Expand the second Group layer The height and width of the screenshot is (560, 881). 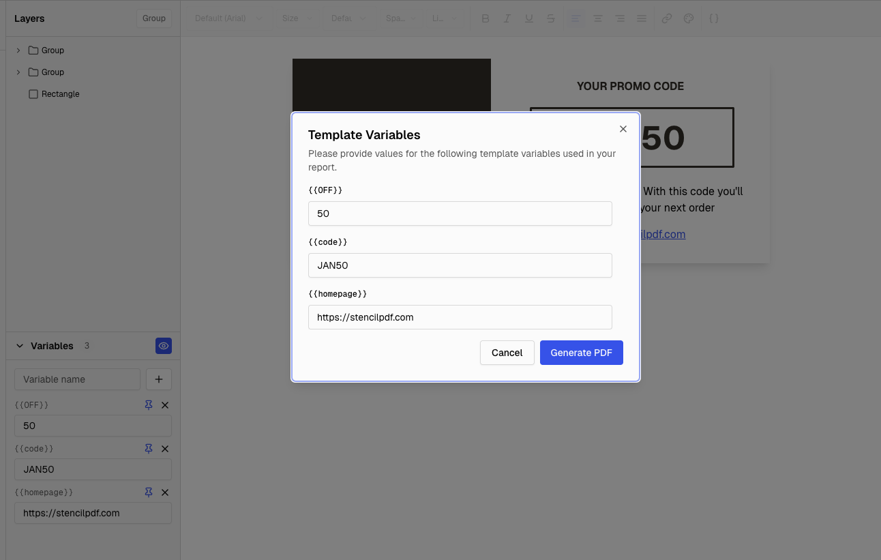[x=18, y=72]
